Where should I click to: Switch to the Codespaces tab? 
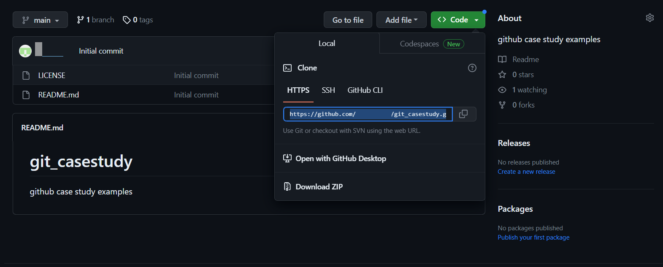(x=432, y=43)
